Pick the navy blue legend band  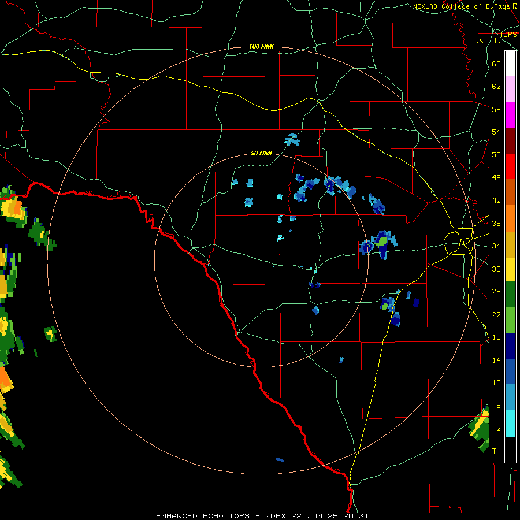coord(510,346)
